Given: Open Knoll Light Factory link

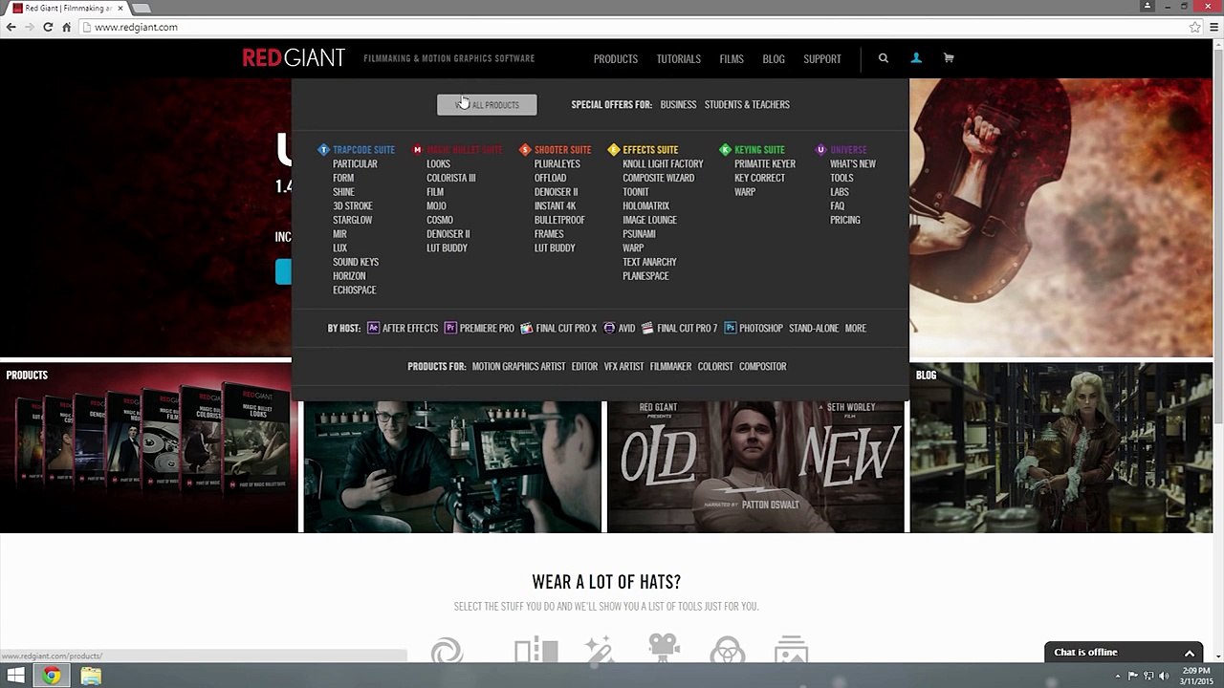Looking at the screenshot, I should pyautogui.click(x=663, y=164).
